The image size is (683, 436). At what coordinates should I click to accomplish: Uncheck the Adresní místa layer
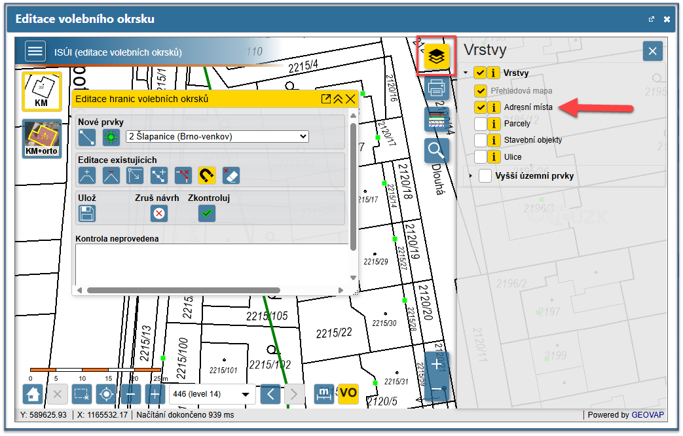(481, 107)
